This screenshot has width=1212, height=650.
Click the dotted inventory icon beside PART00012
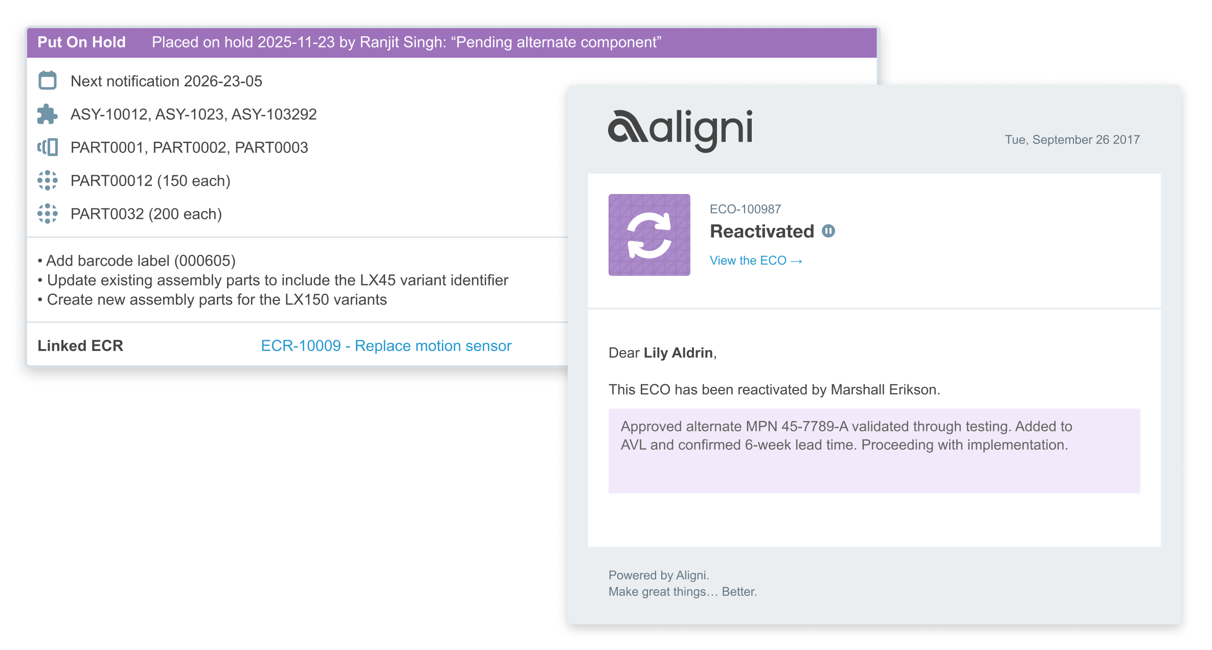click(48, 180)
